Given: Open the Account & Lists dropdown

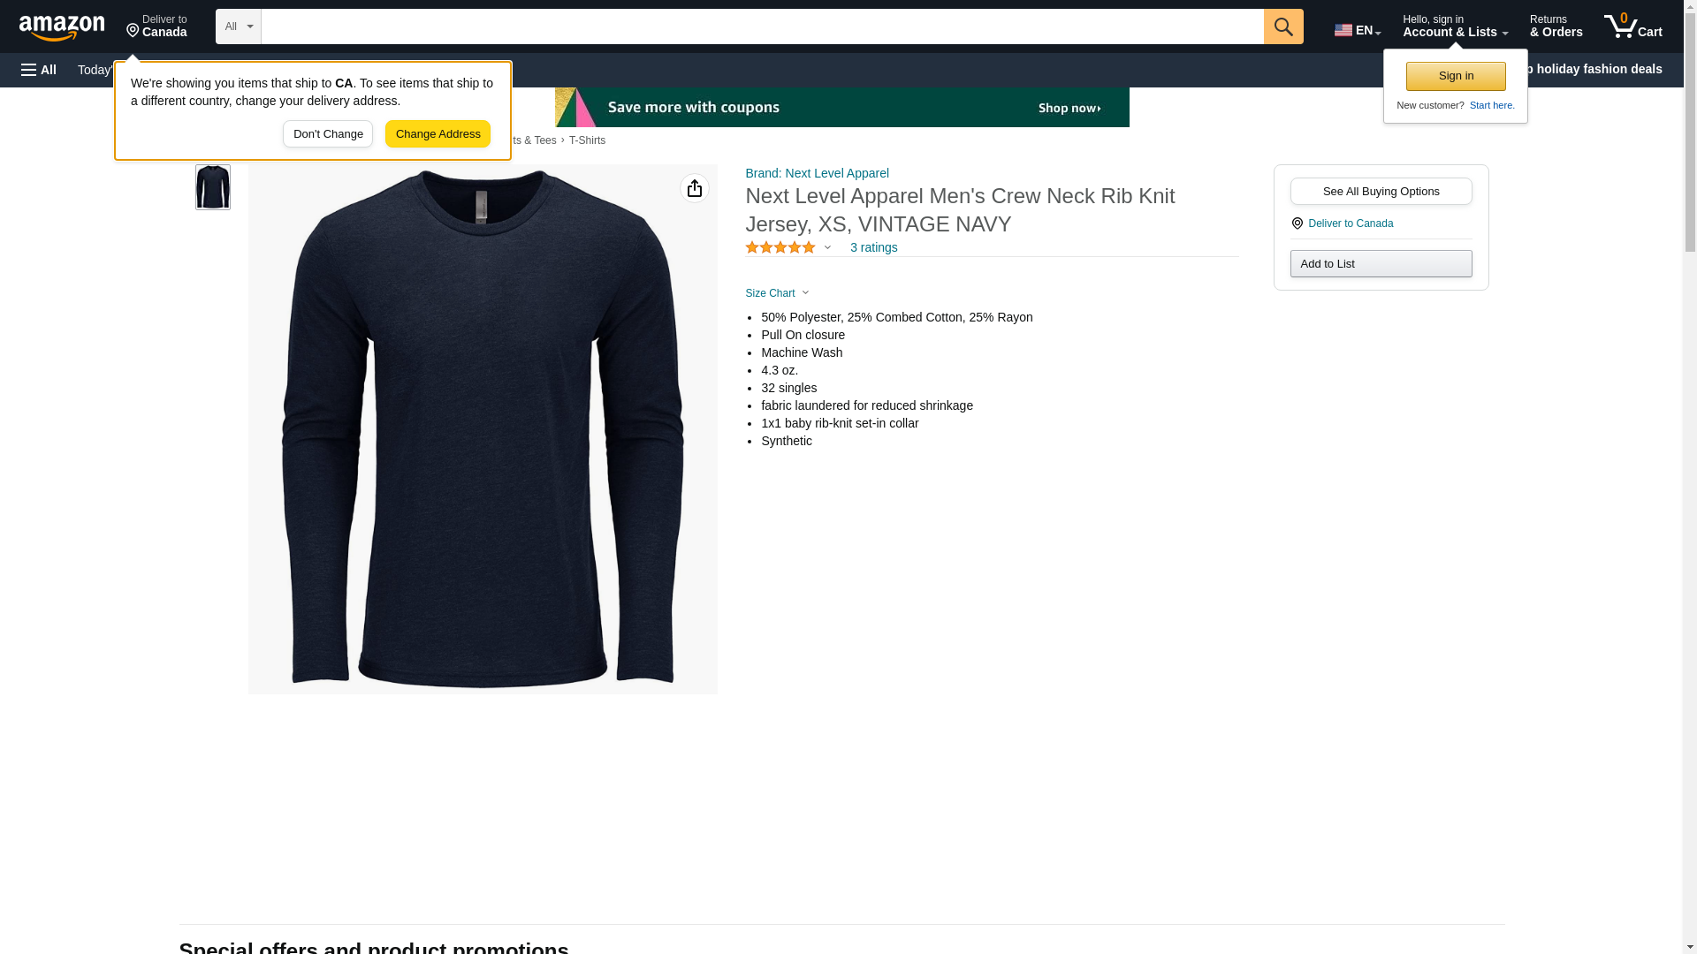Looking at the screenshot, I should 1455,26.
